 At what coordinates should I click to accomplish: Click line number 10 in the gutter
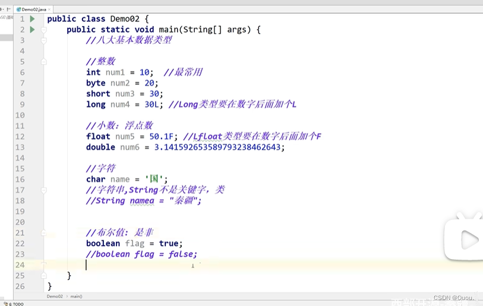coord(20,115)
